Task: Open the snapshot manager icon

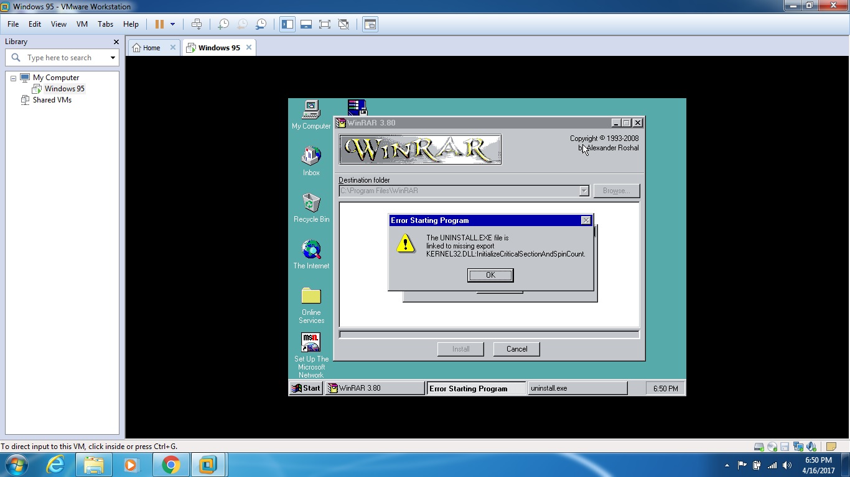Action: (261, 24)
